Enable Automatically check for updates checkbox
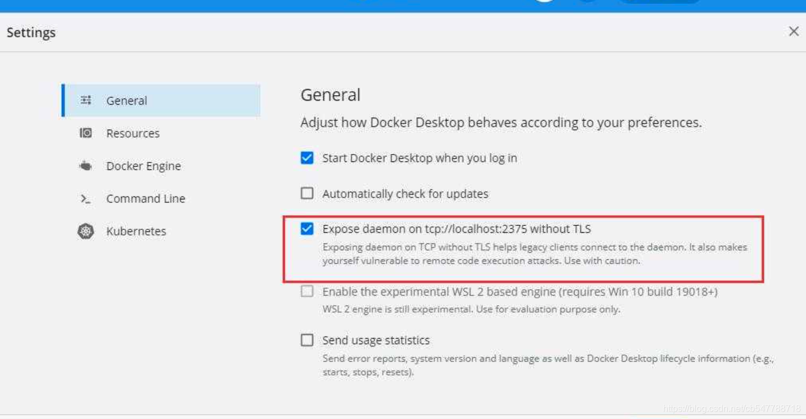 307,193
